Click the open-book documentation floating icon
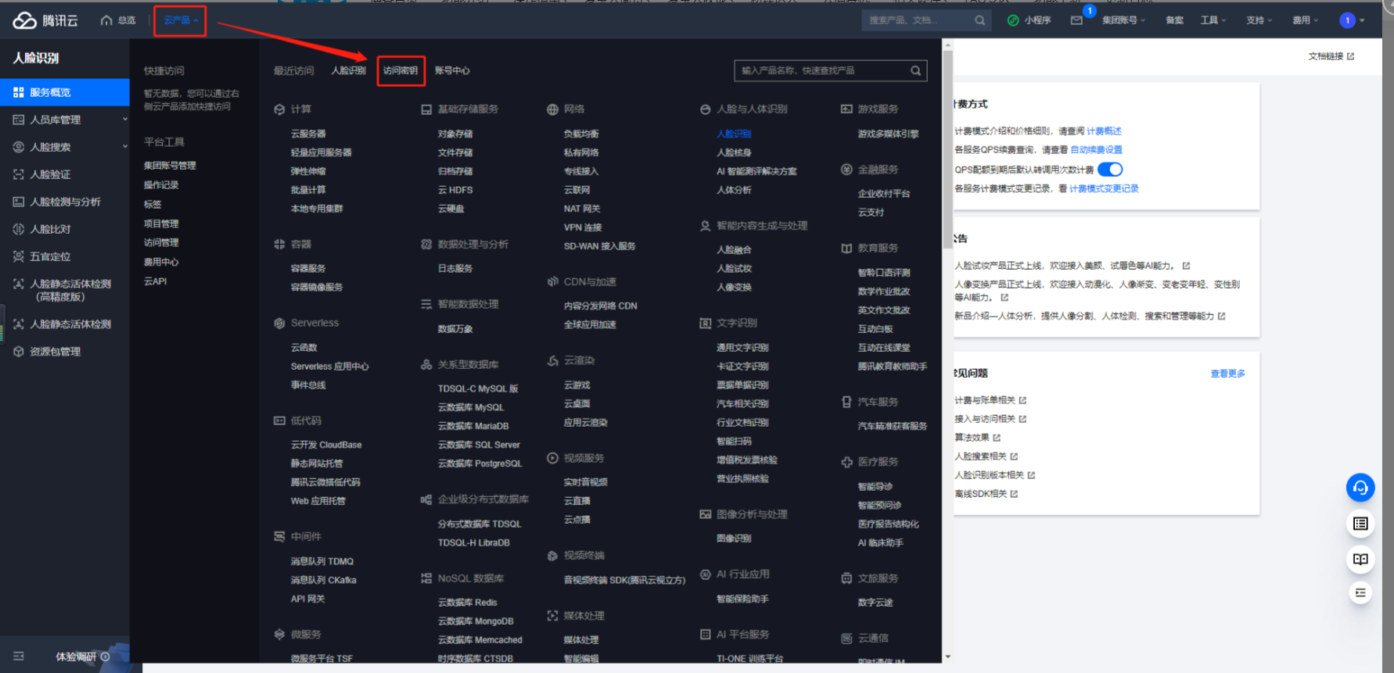 [x=1360, y=559]
